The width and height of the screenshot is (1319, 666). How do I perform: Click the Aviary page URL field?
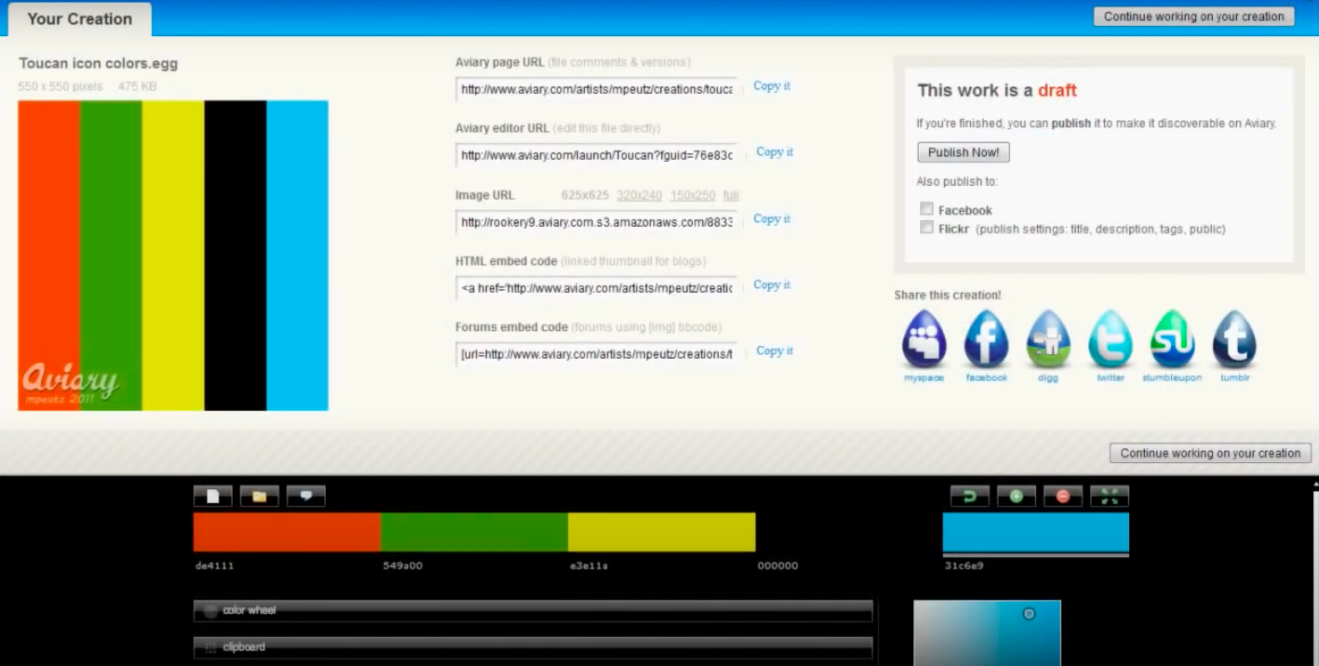click(596, 89)
